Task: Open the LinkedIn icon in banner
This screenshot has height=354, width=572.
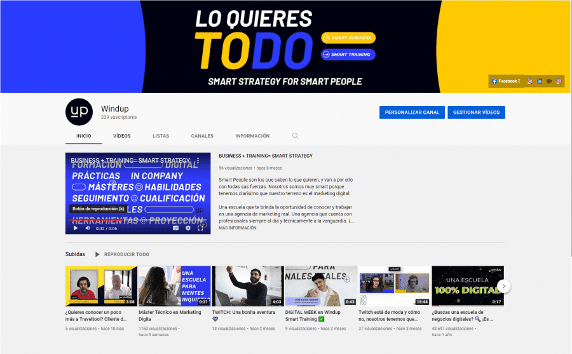Action: (x=539, y=81)
